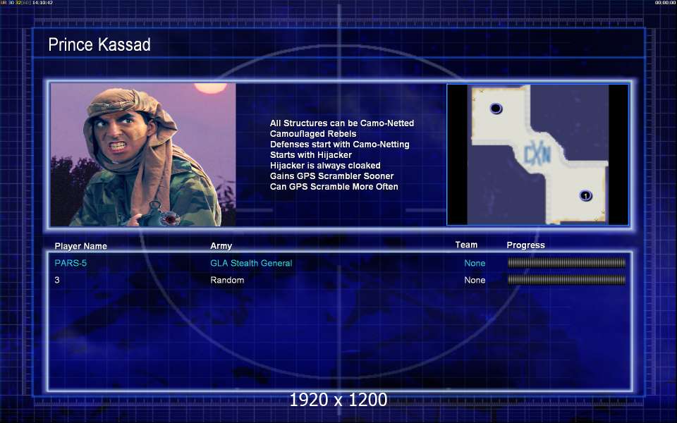Click 'All Structures can be Camo-Netted' line
The height and width of the screenshot is (423, 677).
point(342,123)
